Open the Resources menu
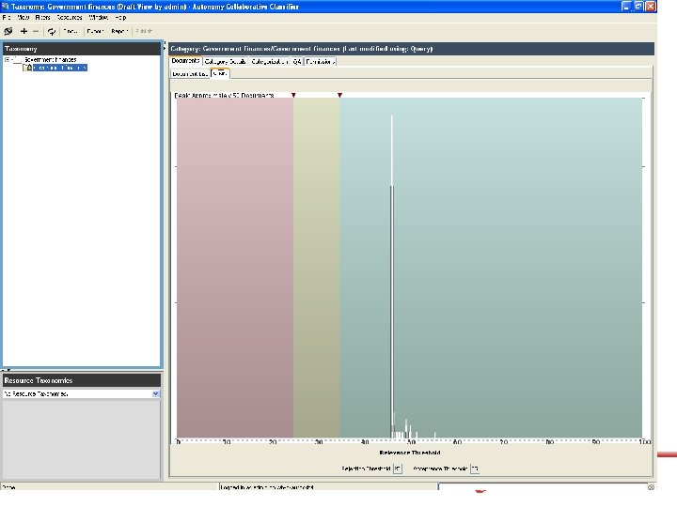Screen dimensions: 677x507 click(x=70, y=18)
